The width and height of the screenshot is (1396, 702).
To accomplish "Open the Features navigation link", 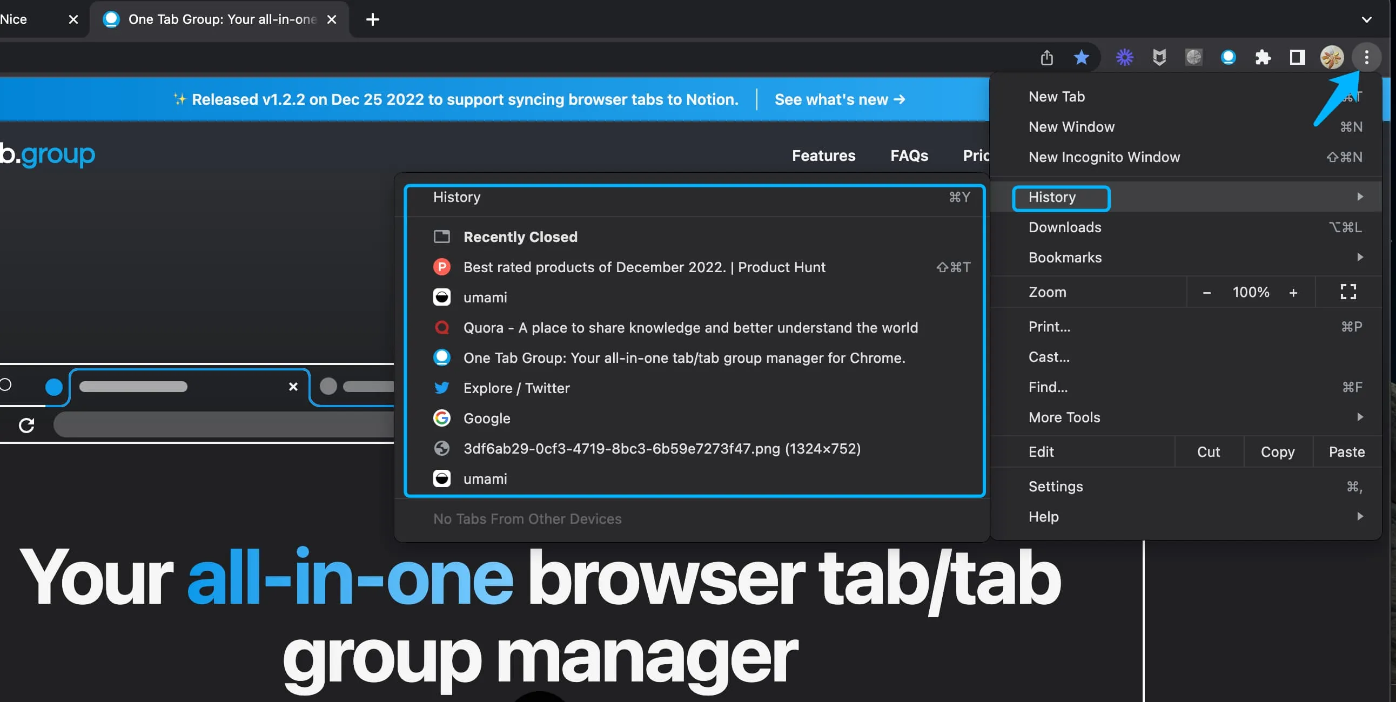I will pyautogui.click(x=823, y=156).
